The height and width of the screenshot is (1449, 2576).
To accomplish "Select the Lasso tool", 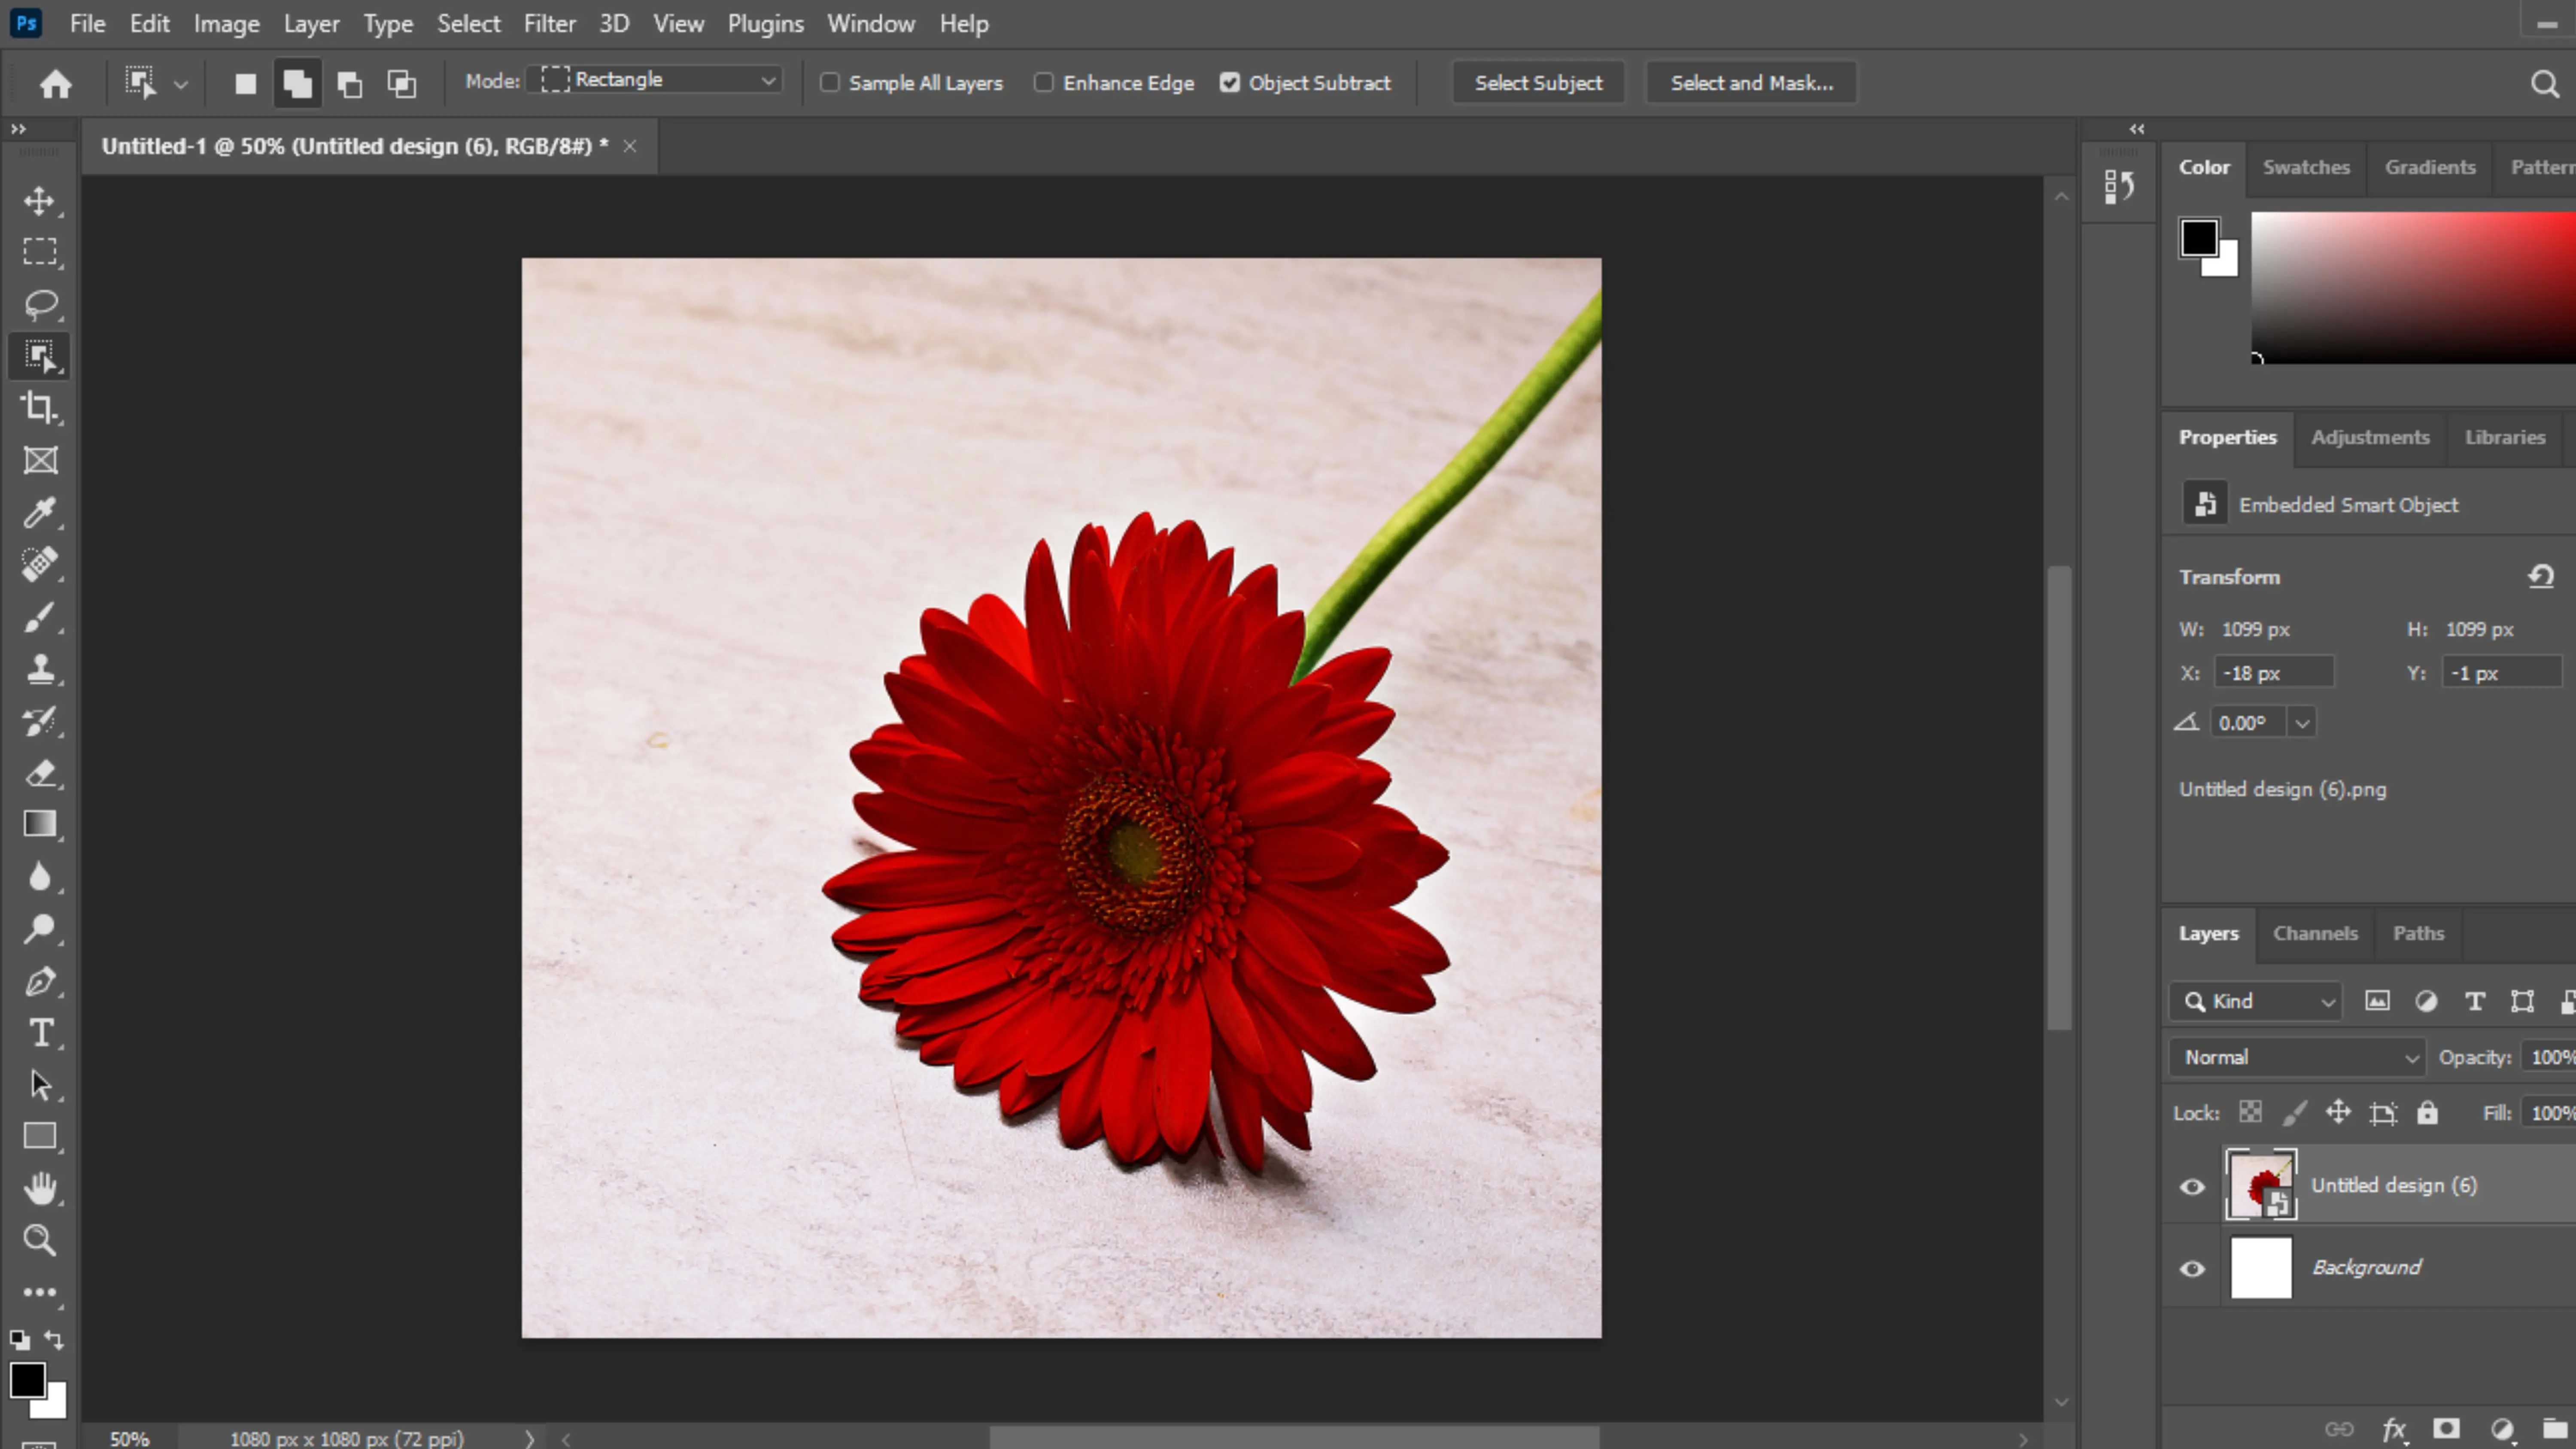I will [40, 304].
